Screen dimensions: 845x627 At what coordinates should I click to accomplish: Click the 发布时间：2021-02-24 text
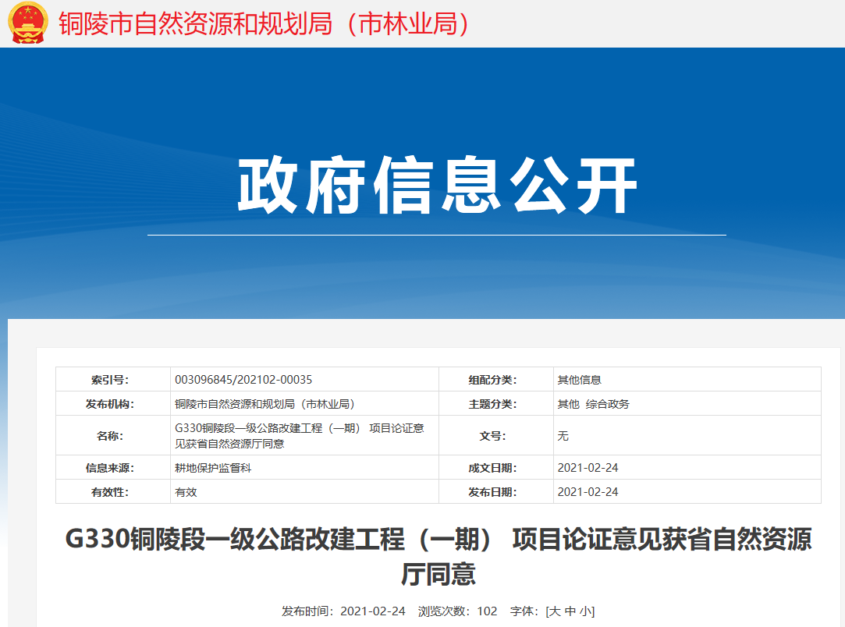coord(343,611)
